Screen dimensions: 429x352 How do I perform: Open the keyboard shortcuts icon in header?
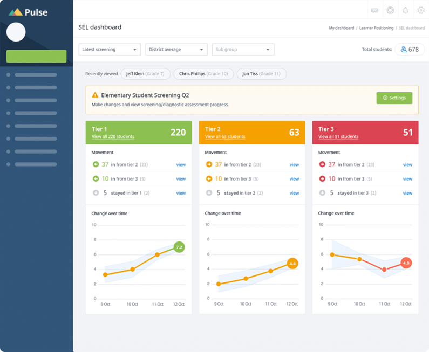coord(374,10)
